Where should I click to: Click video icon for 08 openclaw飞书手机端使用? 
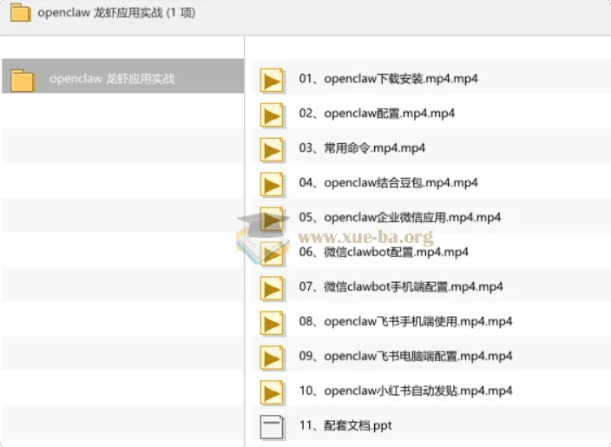click(272, 323)
